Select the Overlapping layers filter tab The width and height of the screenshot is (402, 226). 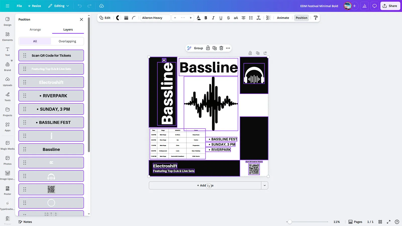click(x=67, y=41)
